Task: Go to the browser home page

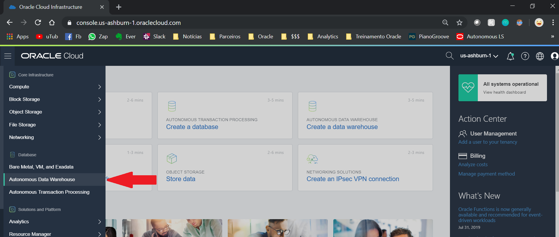Action: click(52, 23)
